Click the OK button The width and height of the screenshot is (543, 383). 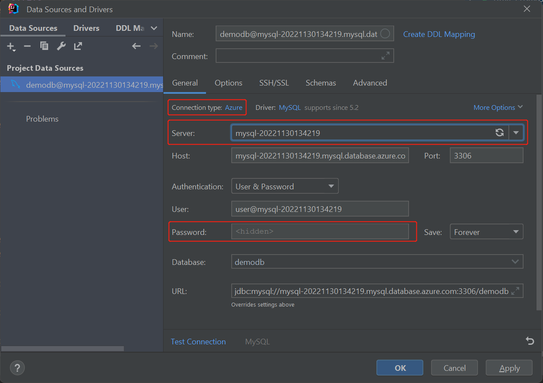(400, 368)
